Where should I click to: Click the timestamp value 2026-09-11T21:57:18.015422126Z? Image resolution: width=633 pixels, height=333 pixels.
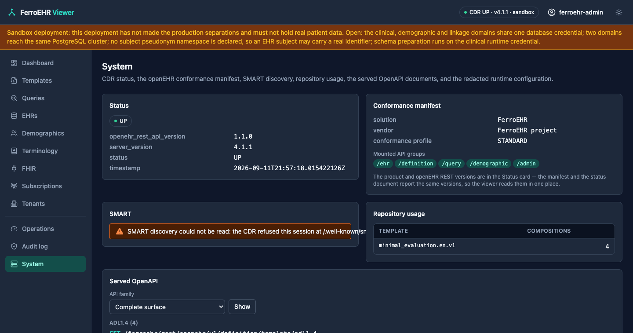pos(289,168)
